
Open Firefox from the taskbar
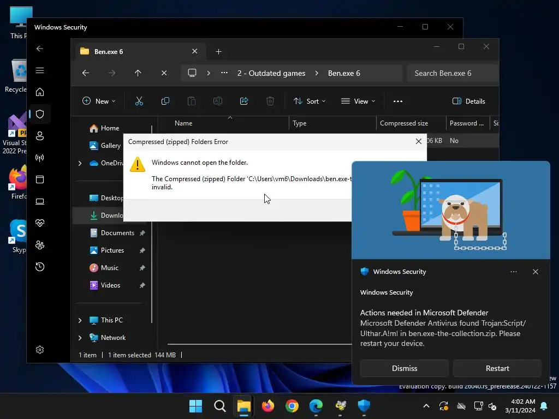pyautogui.click(x=268, y=406)
